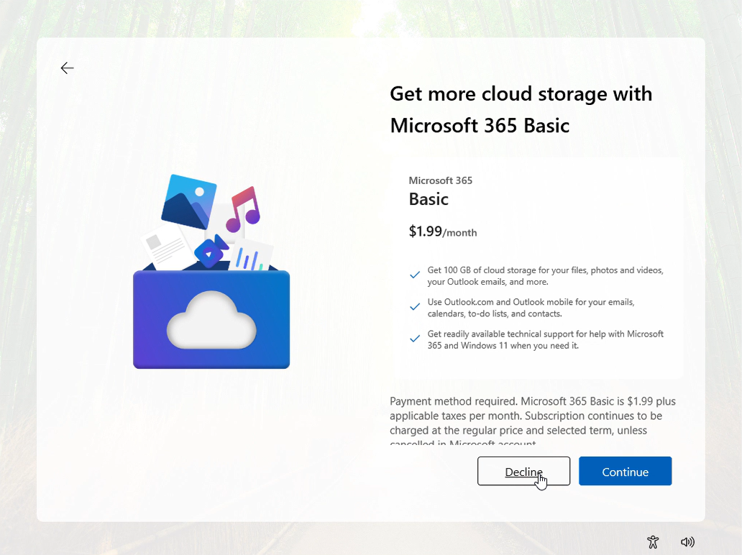This screenshot has width=742, height=555.
Task: Click Continue to accept the subscription
Action: coord(625,471)
